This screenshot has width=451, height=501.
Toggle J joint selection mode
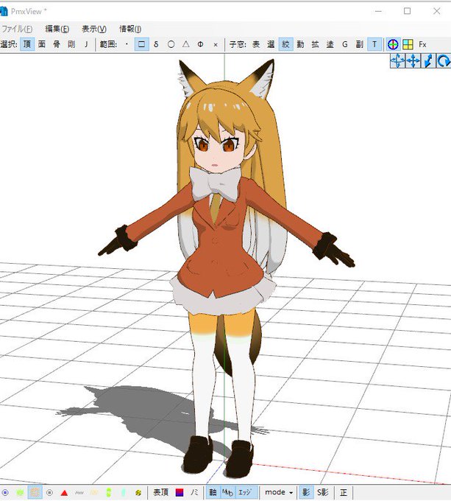[86, 44]
